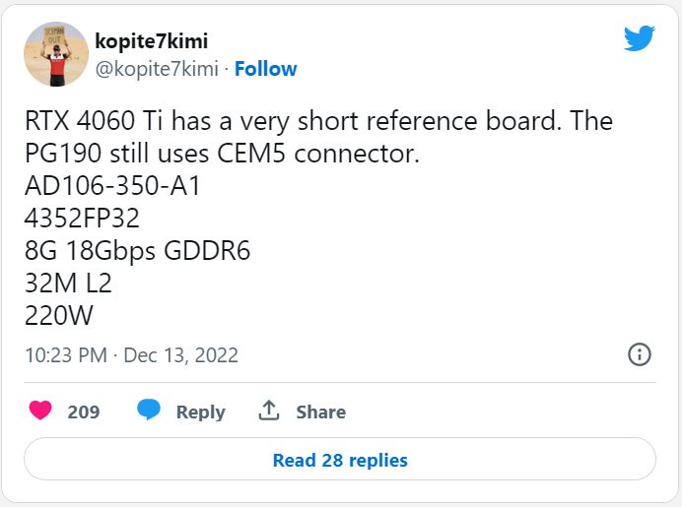This screenshot has height=507, width=682.
Task: Click the share upload arrow icon
Action: 269,411
